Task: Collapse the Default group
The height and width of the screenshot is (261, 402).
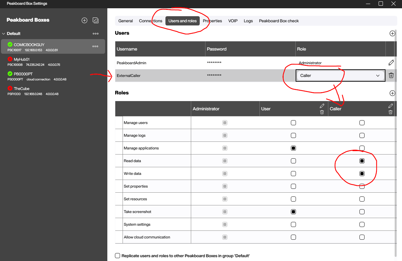Action: 3,33
